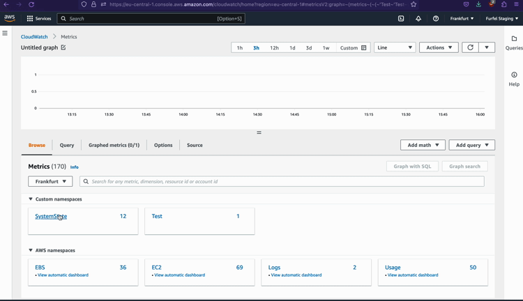The width and height of the screenshot is (523, 301).
Task: Open the Frankfurt region selector in header
Action: (462, 19)
